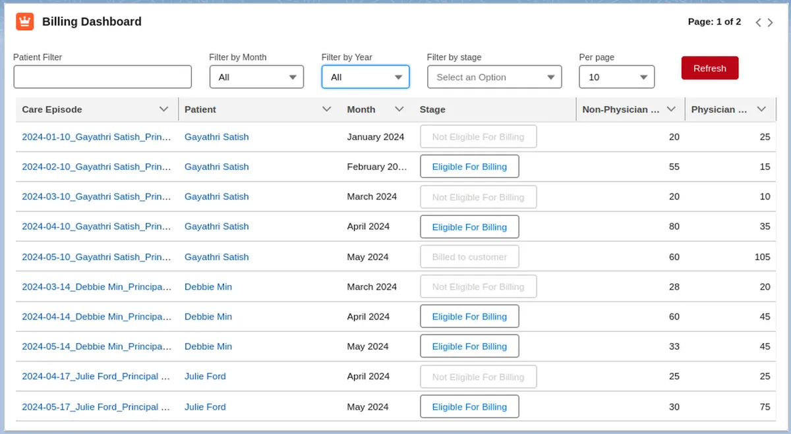Go to the previous page arrow
Screen dimensions: 791x434
[758, 22]
